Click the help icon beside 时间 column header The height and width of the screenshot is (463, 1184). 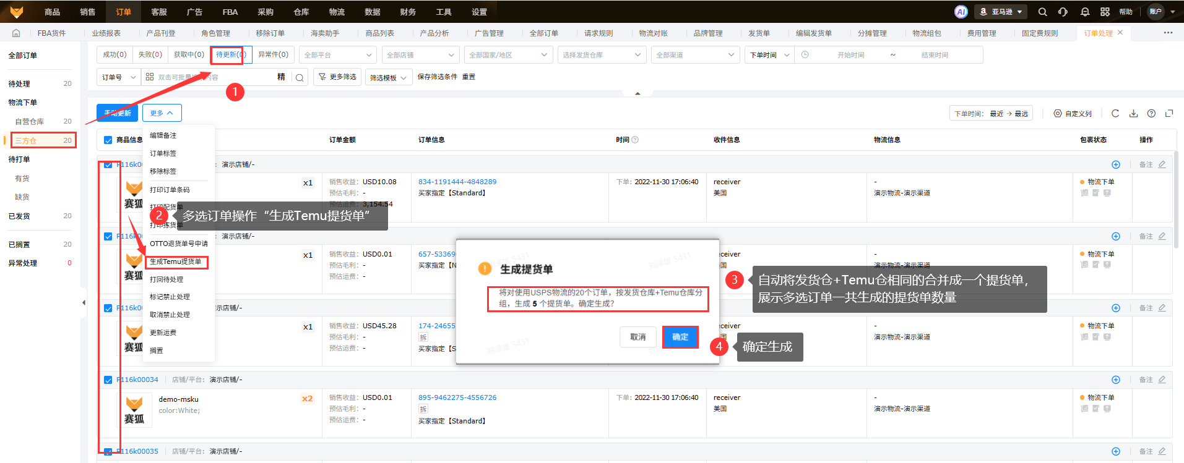click(635, 140)
